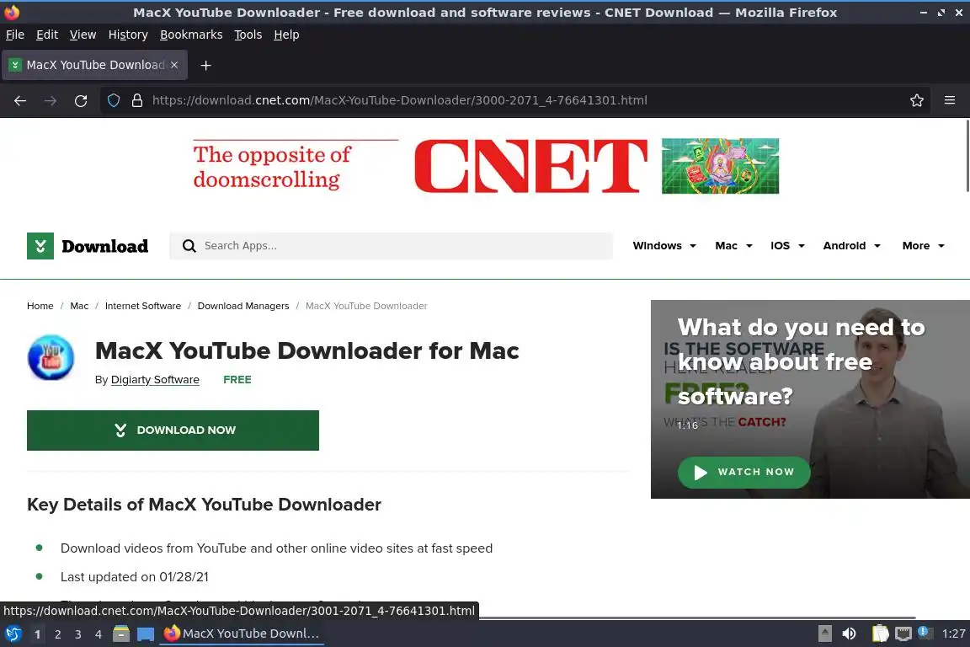Click the 'Last updated on 01/28/21' text

(x=134, y=577)
